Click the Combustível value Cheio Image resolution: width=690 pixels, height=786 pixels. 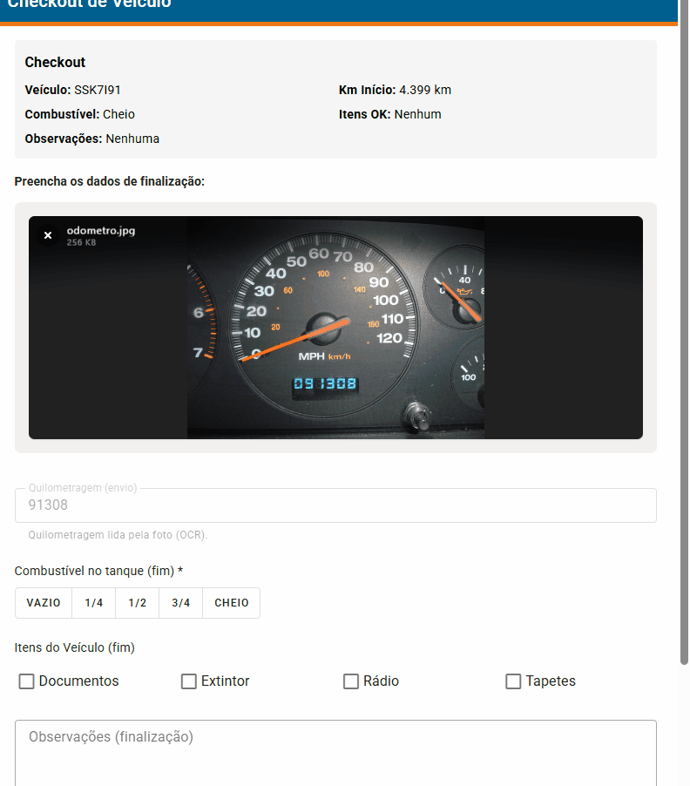coord(118,114)
